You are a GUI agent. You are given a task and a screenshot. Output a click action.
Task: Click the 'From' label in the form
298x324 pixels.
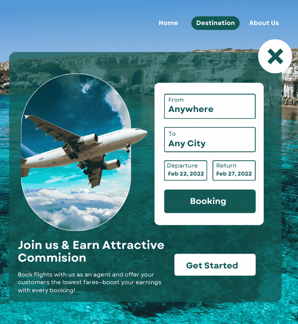click(x=176, y=100)
